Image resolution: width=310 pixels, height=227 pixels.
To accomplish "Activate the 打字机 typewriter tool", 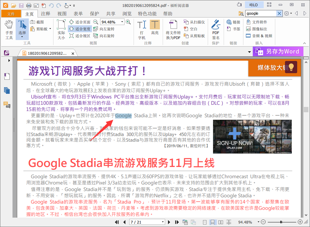I will [142, 30].
